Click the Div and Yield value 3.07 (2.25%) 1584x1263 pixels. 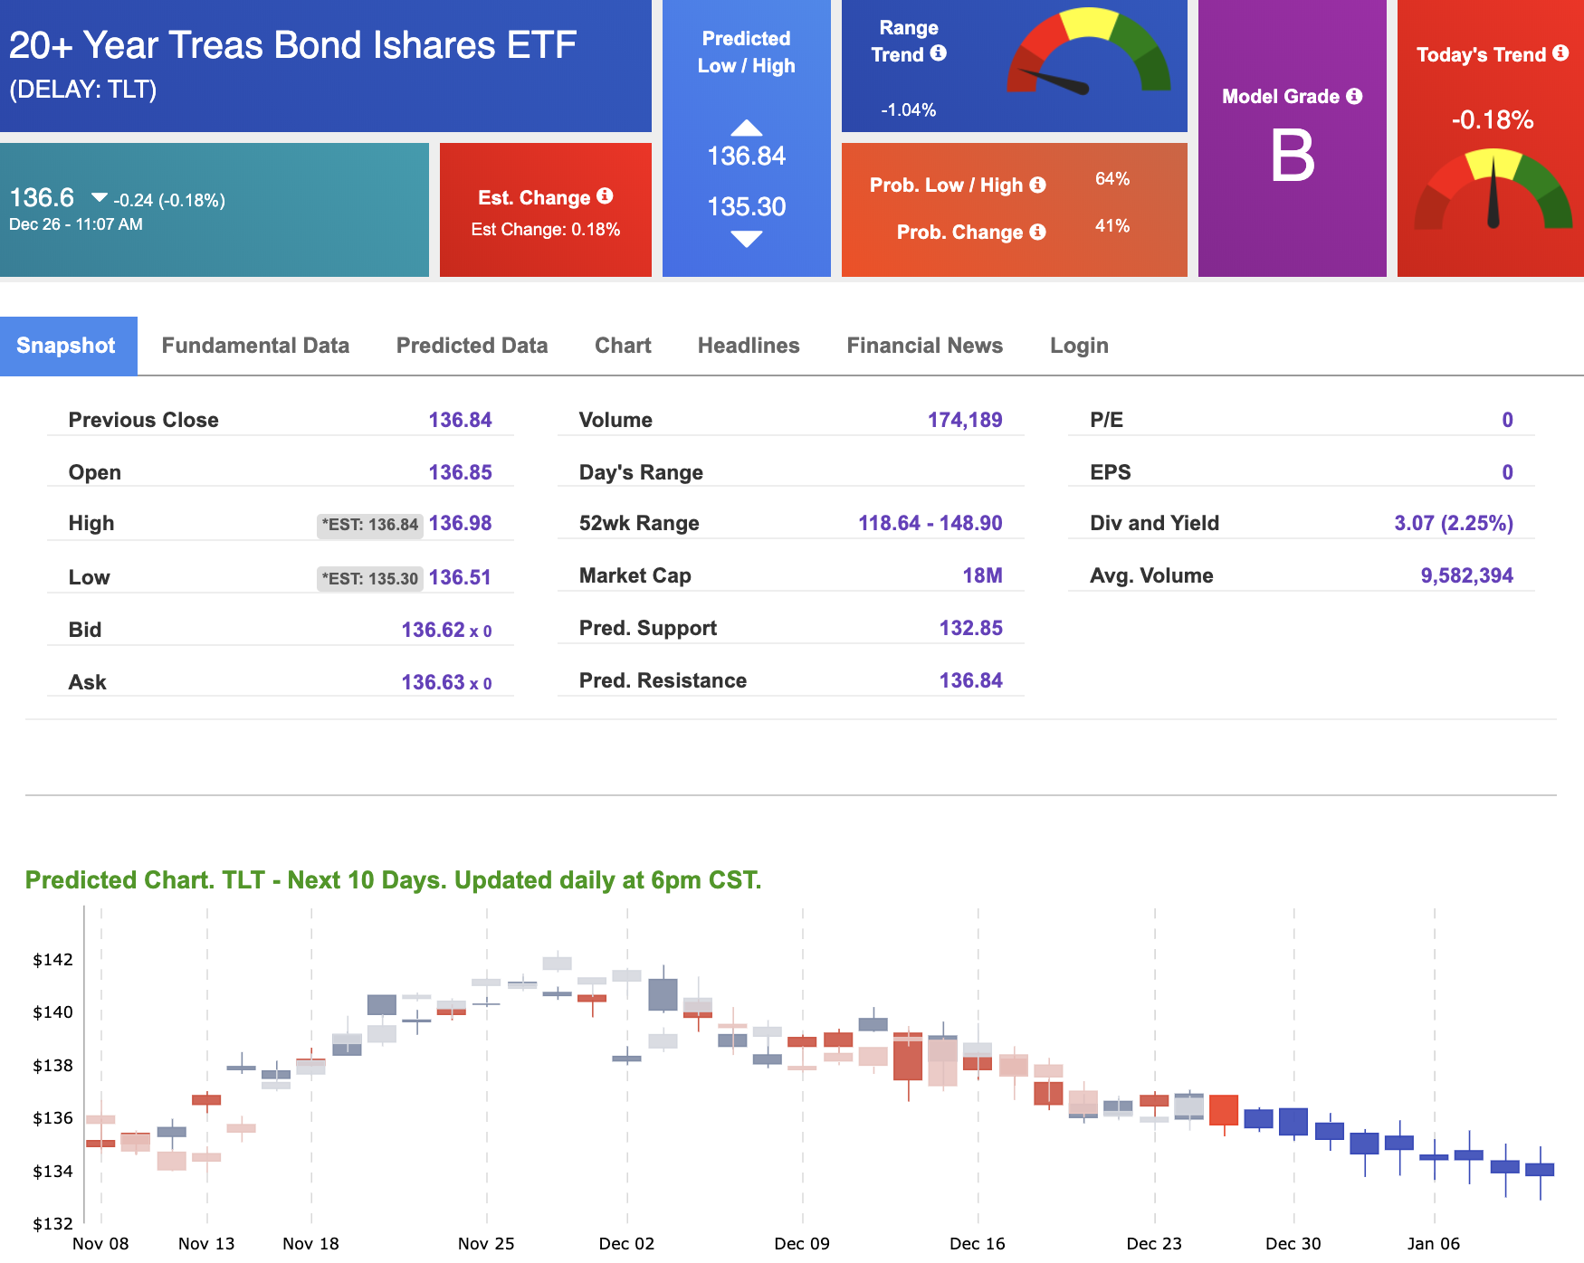1453,523
